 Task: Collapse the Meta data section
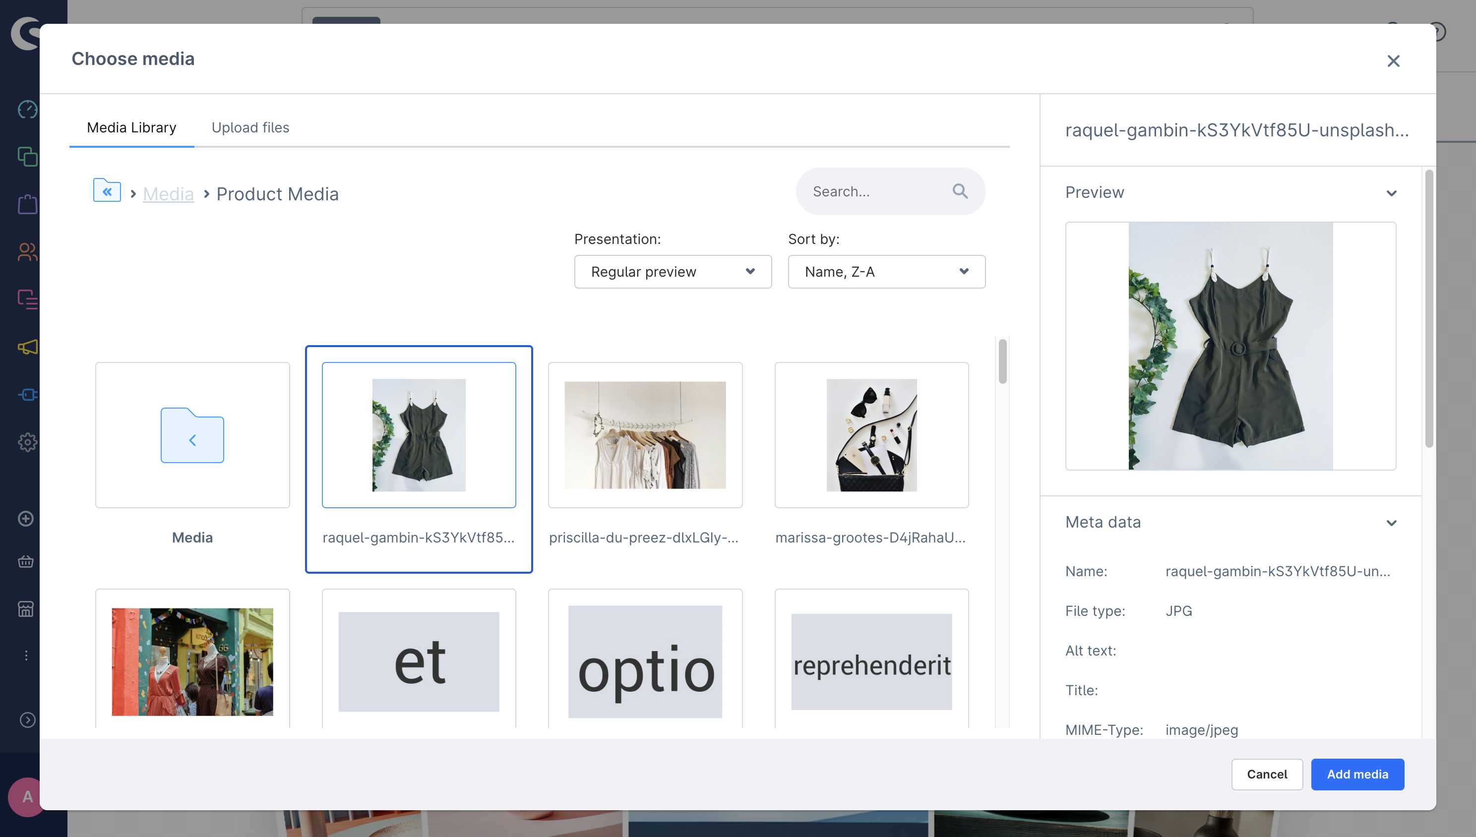1391,523
